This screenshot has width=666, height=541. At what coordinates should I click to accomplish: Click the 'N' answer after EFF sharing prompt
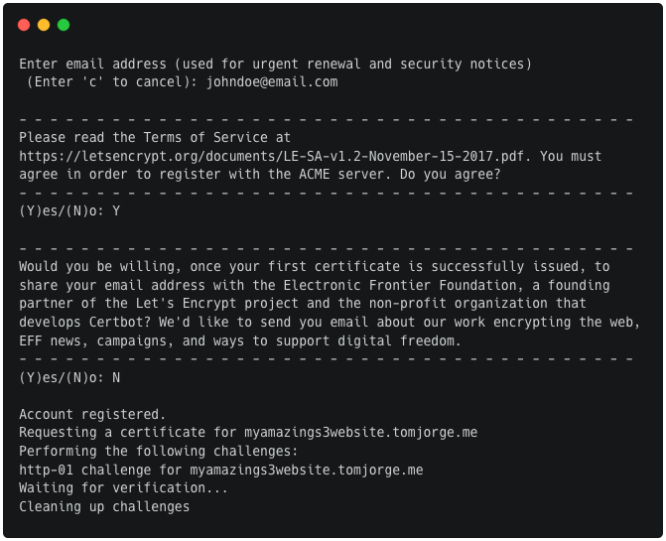pyautogui.click(x=116, y=377)
